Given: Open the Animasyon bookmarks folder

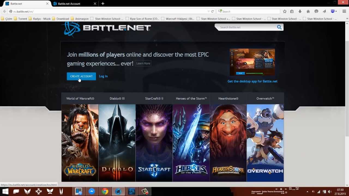Looking at the screenshot, I should coord(80,19).
